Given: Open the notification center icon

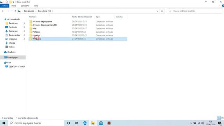Looking at the screenshot, I should [x=220, y=123].
